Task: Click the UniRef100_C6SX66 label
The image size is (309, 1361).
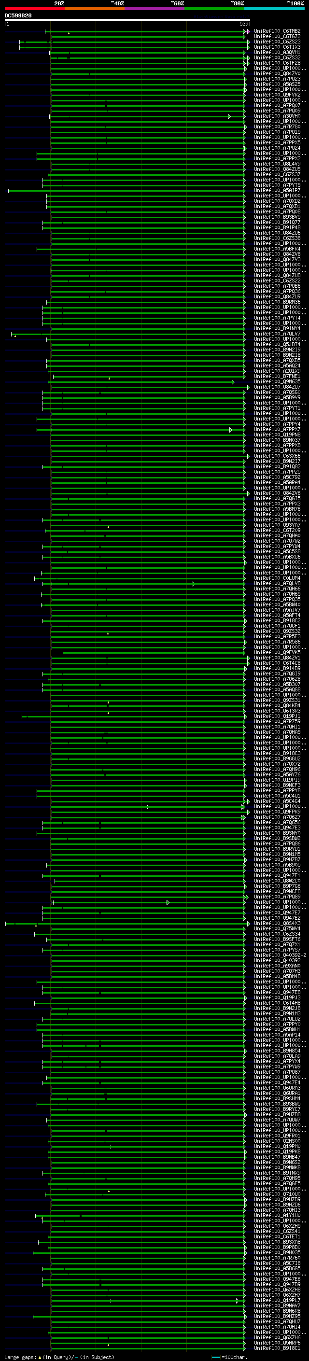Action: (x=277, y=455)
